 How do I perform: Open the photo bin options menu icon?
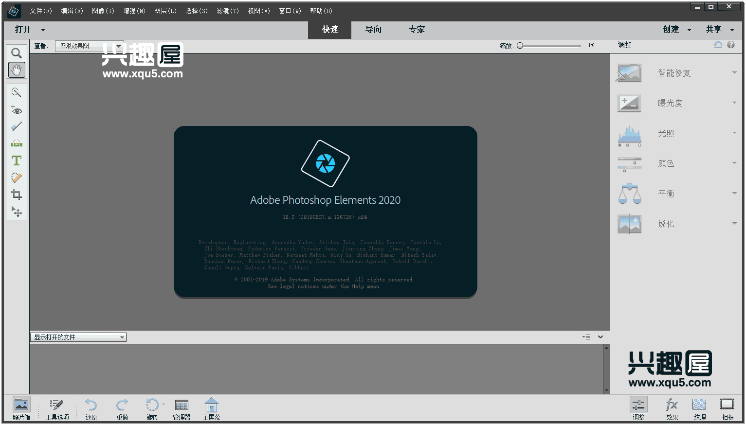(586, 337)
